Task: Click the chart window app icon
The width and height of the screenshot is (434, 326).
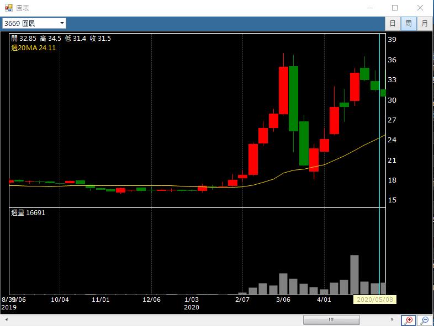Action: [8, 8]
